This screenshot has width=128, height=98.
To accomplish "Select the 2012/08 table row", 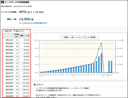I will pos(17,66).
